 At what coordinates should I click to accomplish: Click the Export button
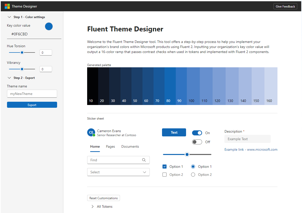click(32, 105)
